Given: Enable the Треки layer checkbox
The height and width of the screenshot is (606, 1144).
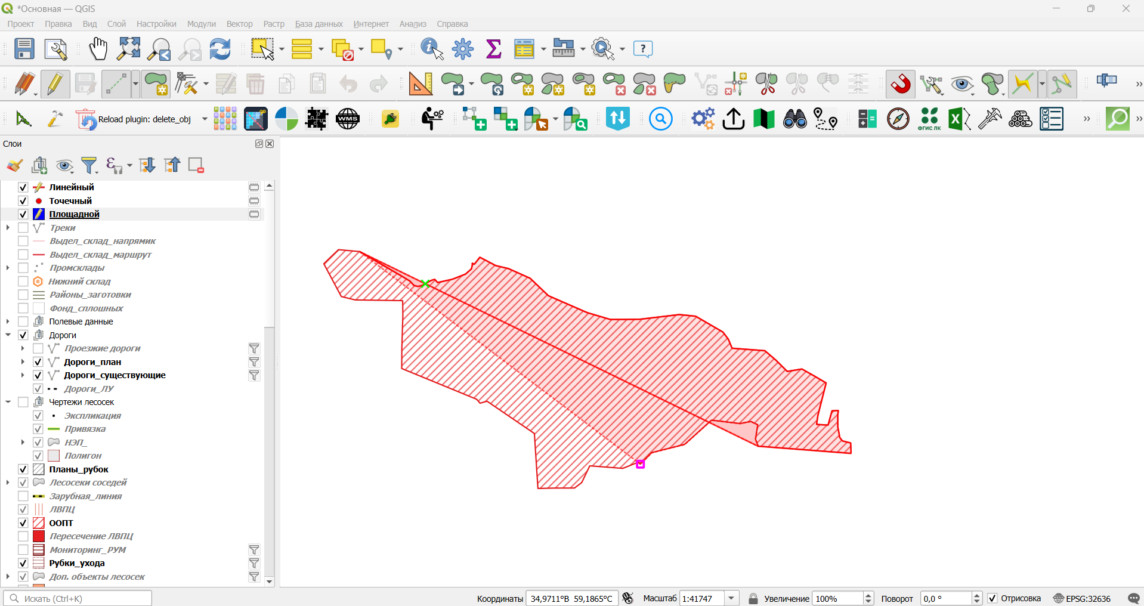Looking at the screenshot, I should pos(23,228).
